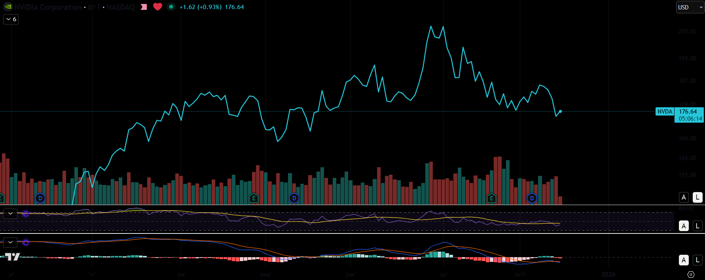Toggle log scale L on the main price pane

[697, 197]
